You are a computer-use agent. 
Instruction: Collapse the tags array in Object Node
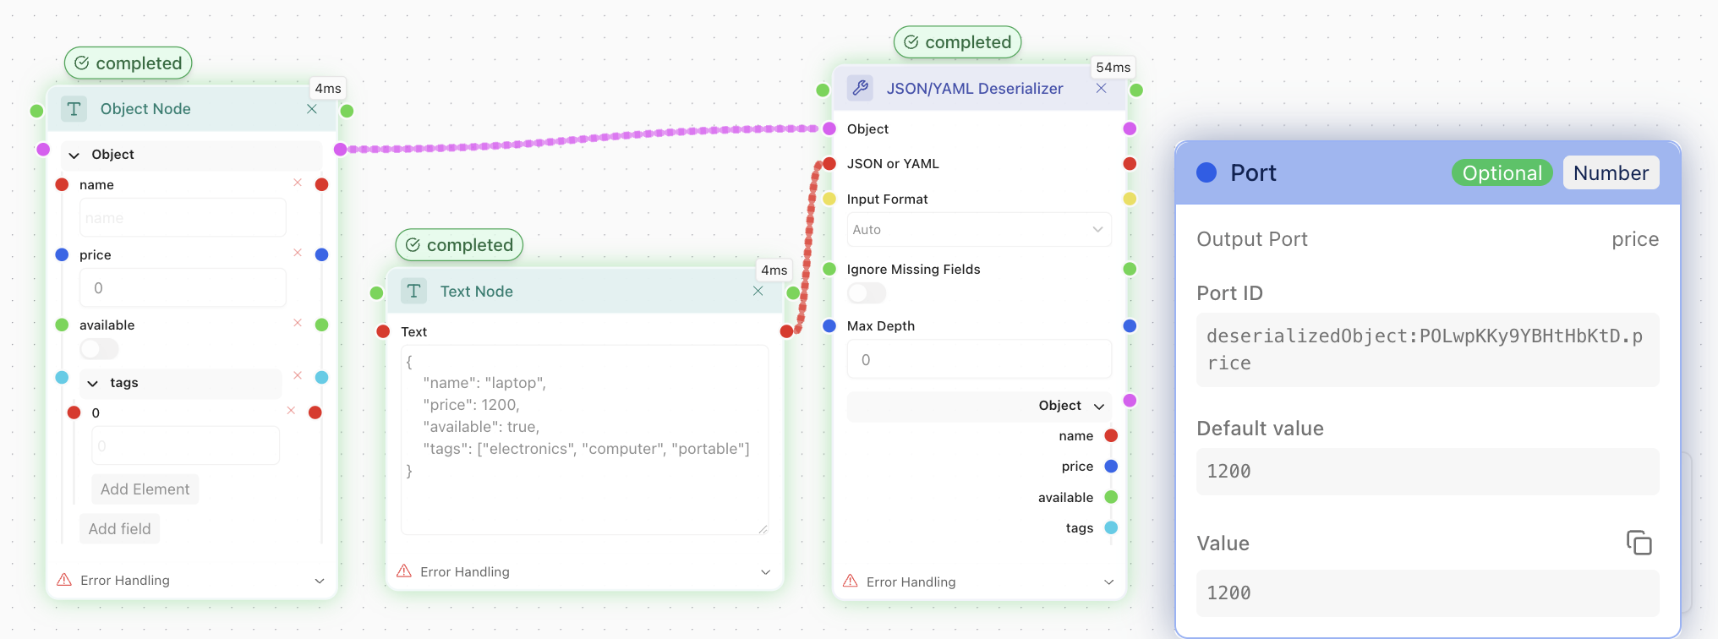point(93,384)
